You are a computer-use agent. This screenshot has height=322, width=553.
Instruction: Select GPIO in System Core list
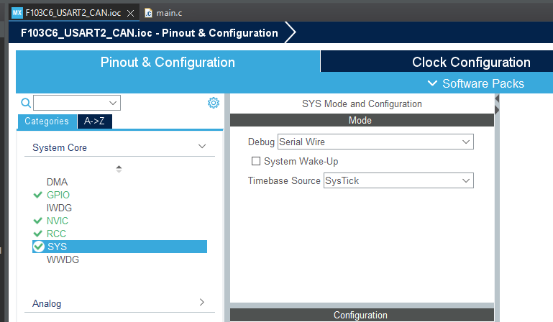tap(58, 195)
